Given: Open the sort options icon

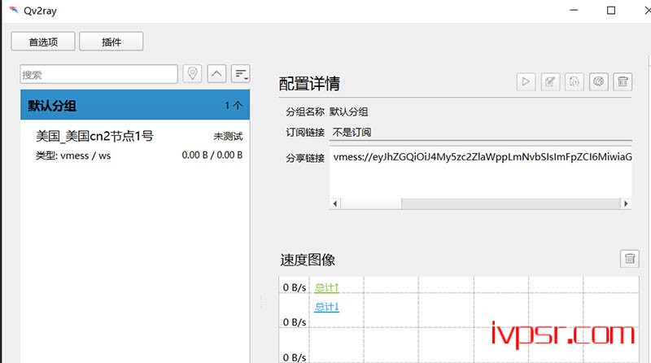Looking at the screenshot, I should (x=241, y=74).
